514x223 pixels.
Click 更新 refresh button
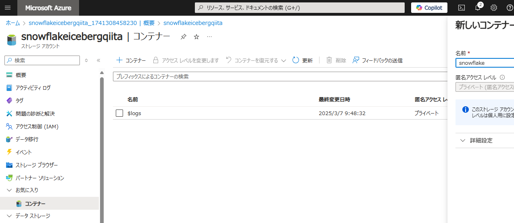click(303, 60)
